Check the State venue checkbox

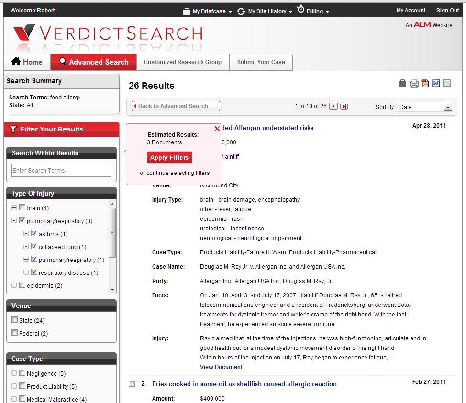click(14, 320)
